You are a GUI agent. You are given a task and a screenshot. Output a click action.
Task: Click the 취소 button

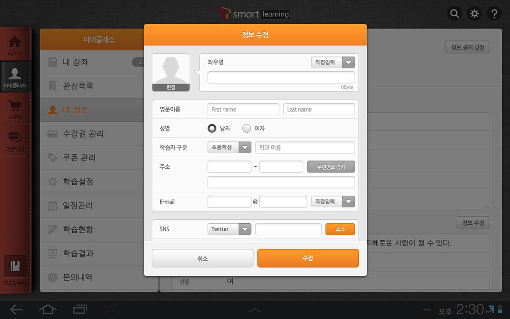202,258
